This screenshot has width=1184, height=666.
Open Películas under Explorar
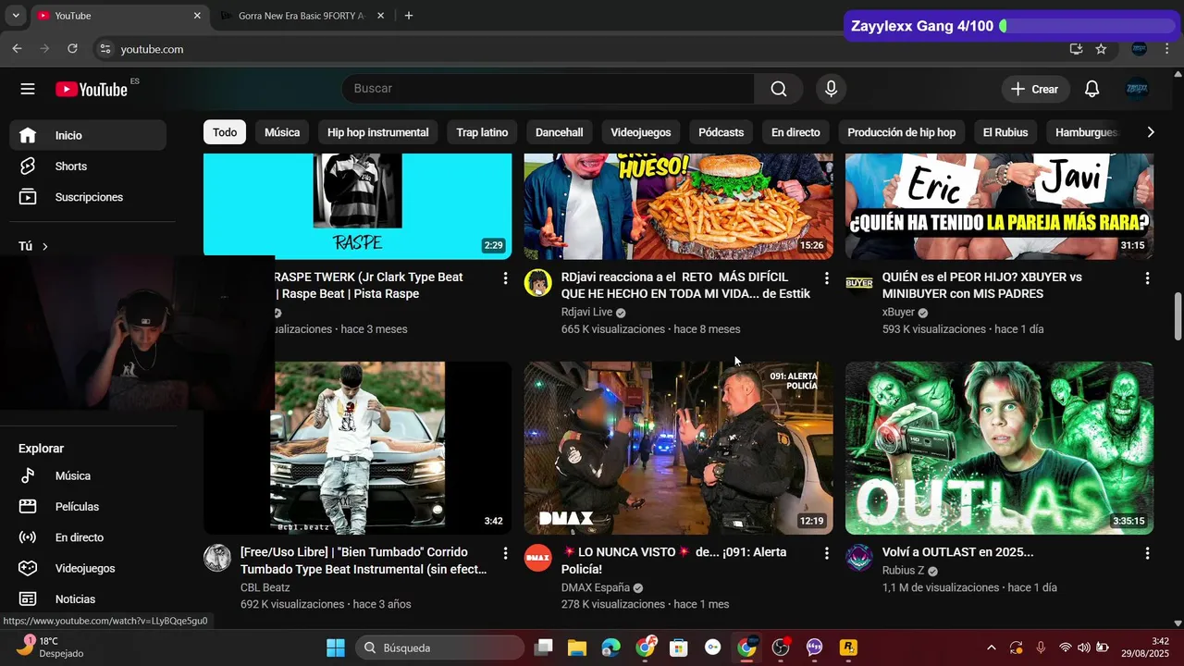coord(88,507)
